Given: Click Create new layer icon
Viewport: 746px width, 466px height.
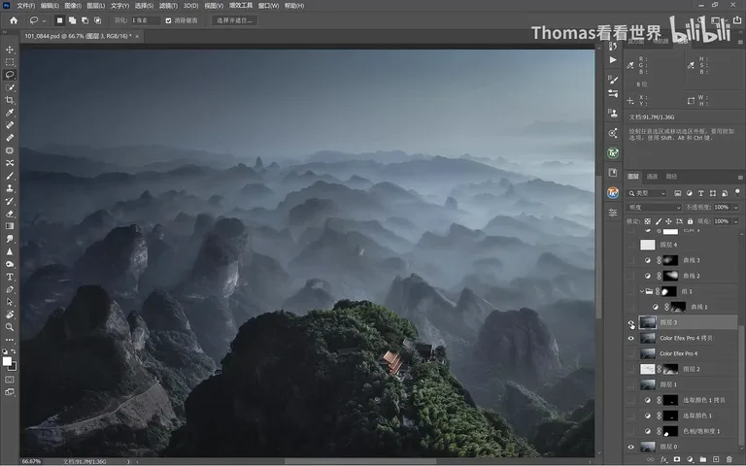Looking at the screenshot, I should 716,459.
